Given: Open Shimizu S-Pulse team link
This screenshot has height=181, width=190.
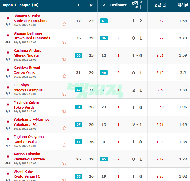Looking at the screenshot, I should (x=27, y=16).
